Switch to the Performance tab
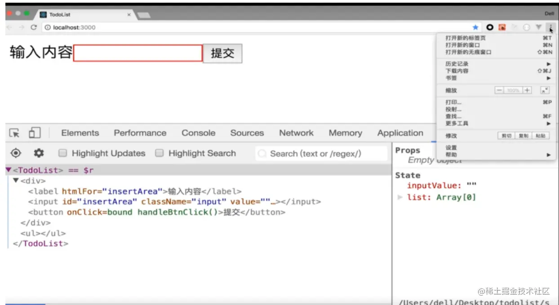 [x=140, y=133]
